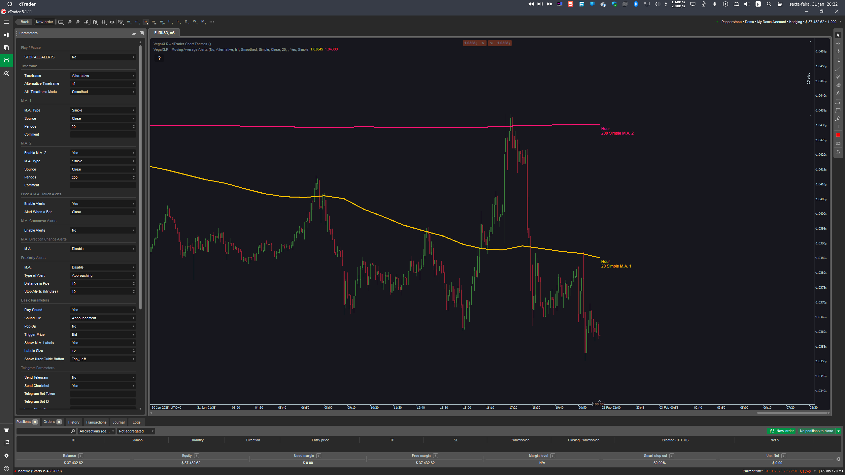Toggle the h1 timeframe button
The width and height of the screenshot is (845, 475).
170,22
